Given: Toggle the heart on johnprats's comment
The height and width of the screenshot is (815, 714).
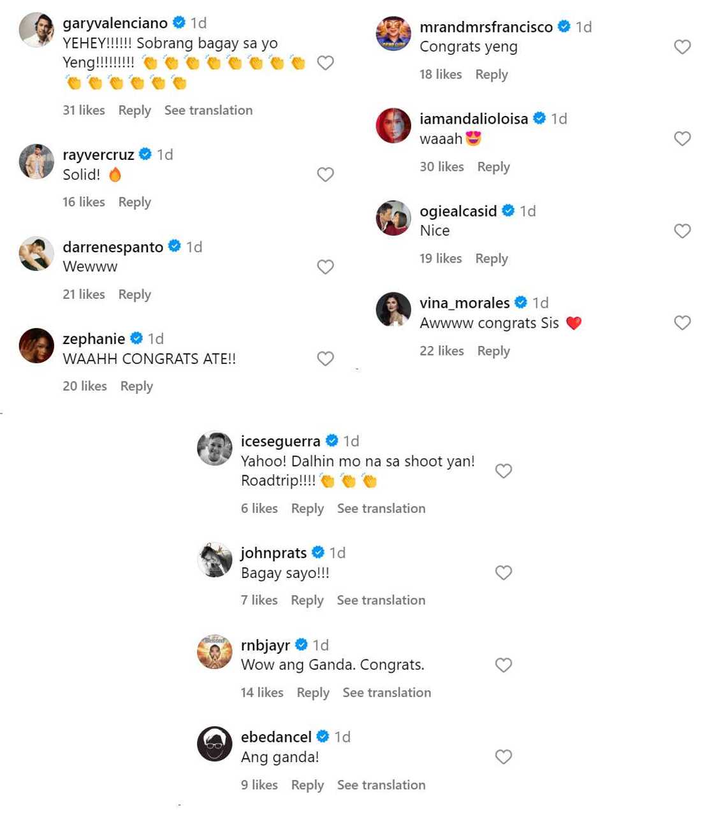Looking at the screenshot, I should [x=504, y=573].
